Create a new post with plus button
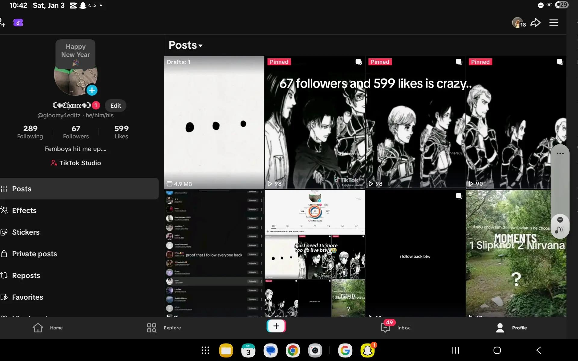The height and width of the screenshot is (361, 578). [276, 326]
